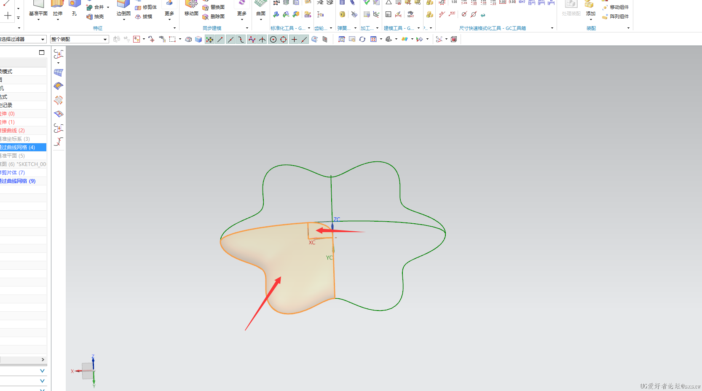
Task: Toggle the Mid Point snap
Action: click(230, 39)
